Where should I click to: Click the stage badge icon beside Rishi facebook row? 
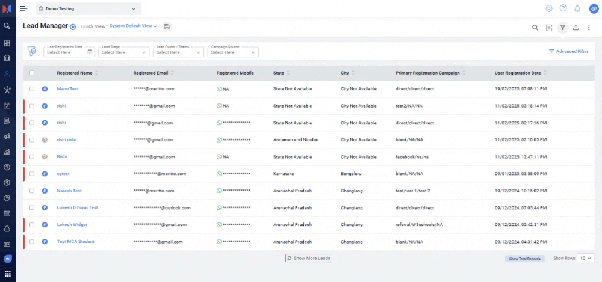coord(45,156)
